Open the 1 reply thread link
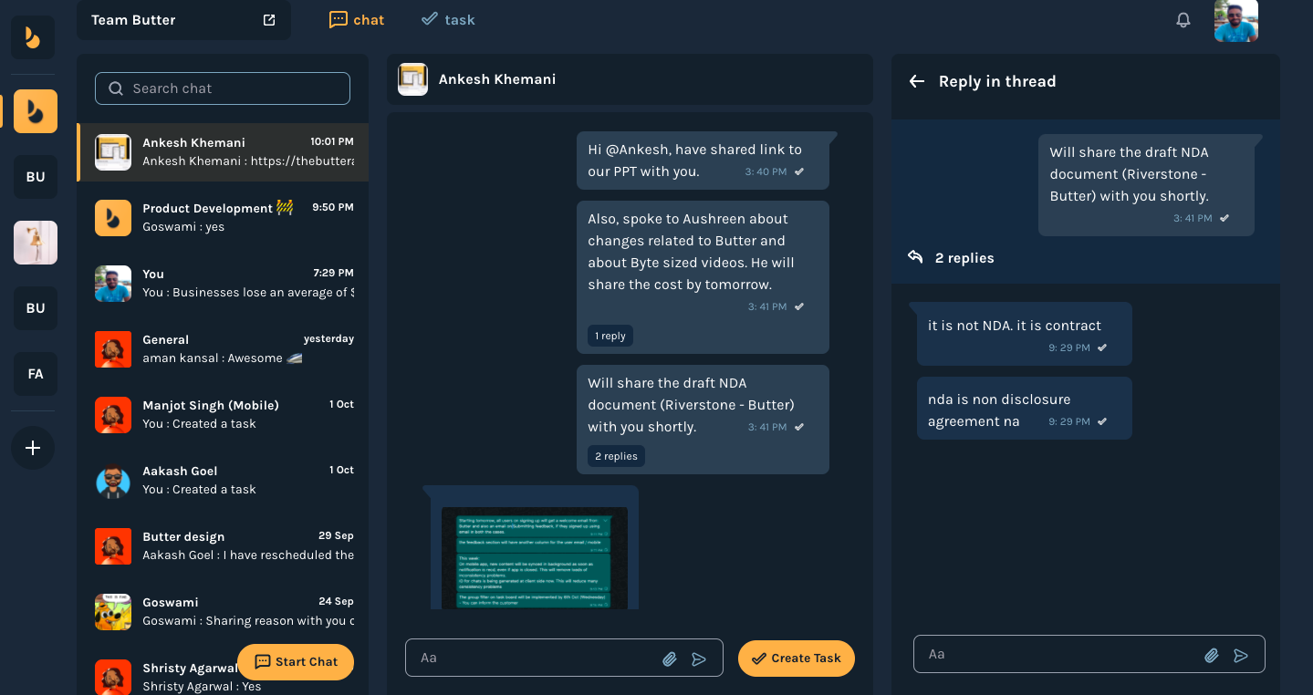The height and width of the screenshot is (695, 1313). coord(610,336)
